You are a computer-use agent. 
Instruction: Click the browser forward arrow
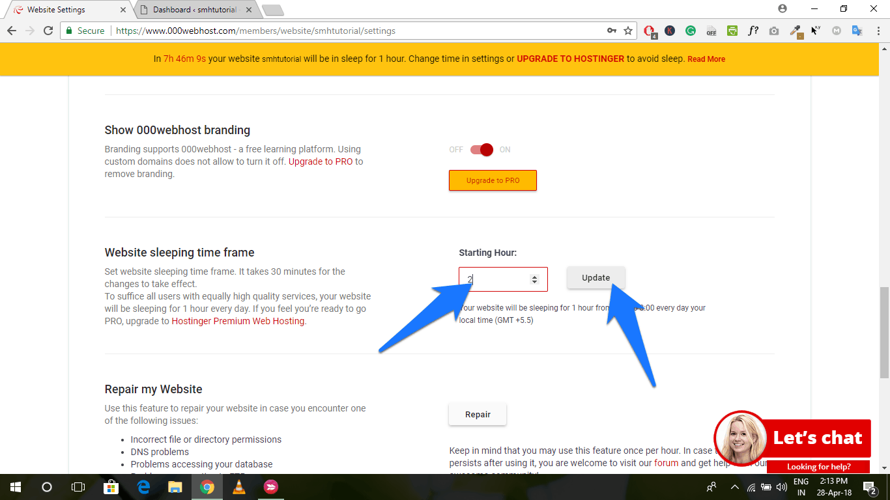pyautogui.click(x=30, y=31)
